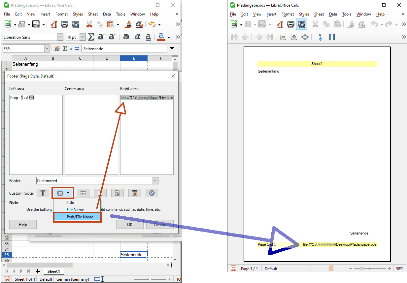Toggle the active Print Preview button in right window
407x283 pixels.
point(301,24)
